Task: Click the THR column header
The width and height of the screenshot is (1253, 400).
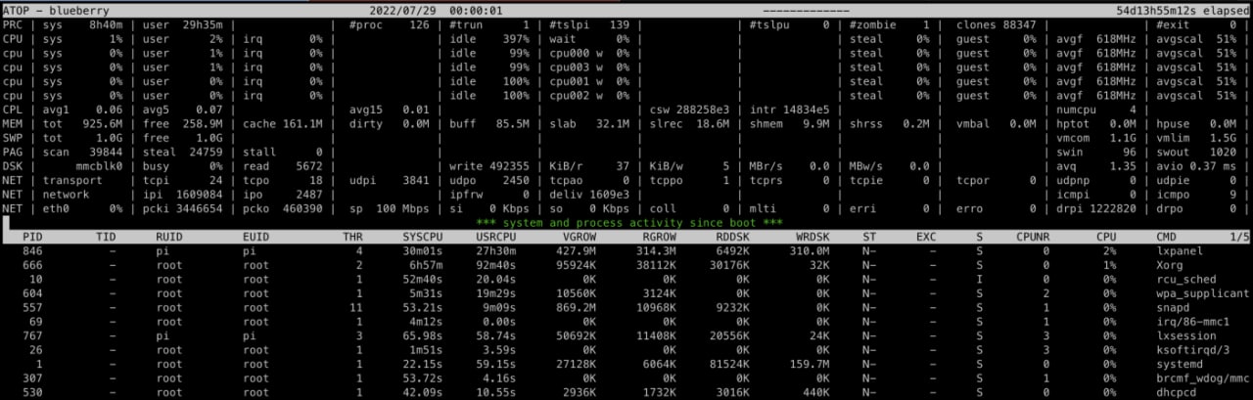Action: pyautogui.click(x=351, y=237)
